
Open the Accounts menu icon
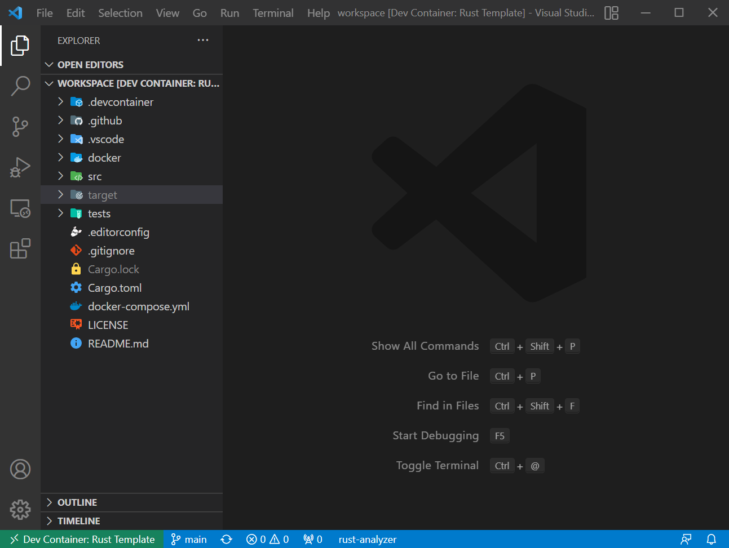20,469
